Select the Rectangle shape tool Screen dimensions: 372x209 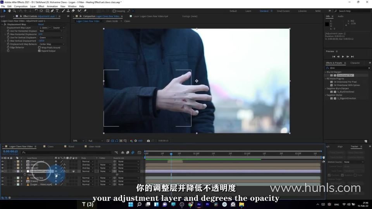(x=47, y=11)
